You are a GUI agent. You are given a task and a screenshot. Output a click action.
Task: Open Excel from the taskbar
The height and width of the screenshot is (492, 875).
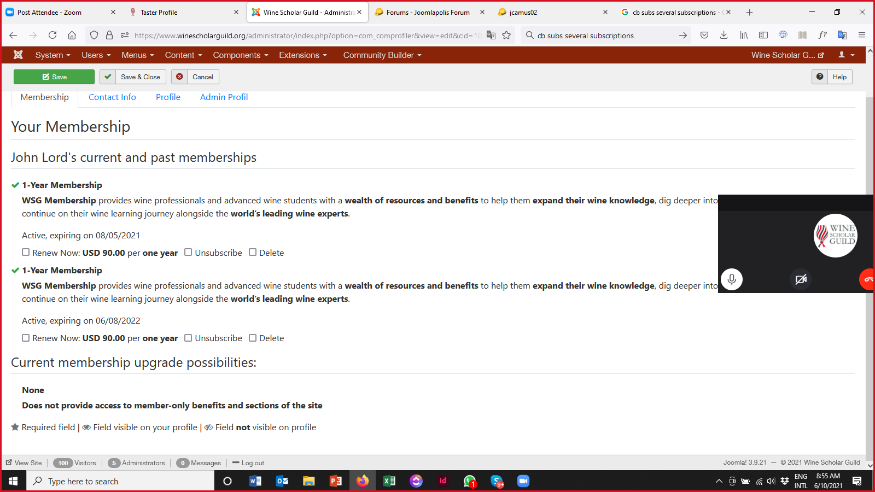click(x=389, y=481)
